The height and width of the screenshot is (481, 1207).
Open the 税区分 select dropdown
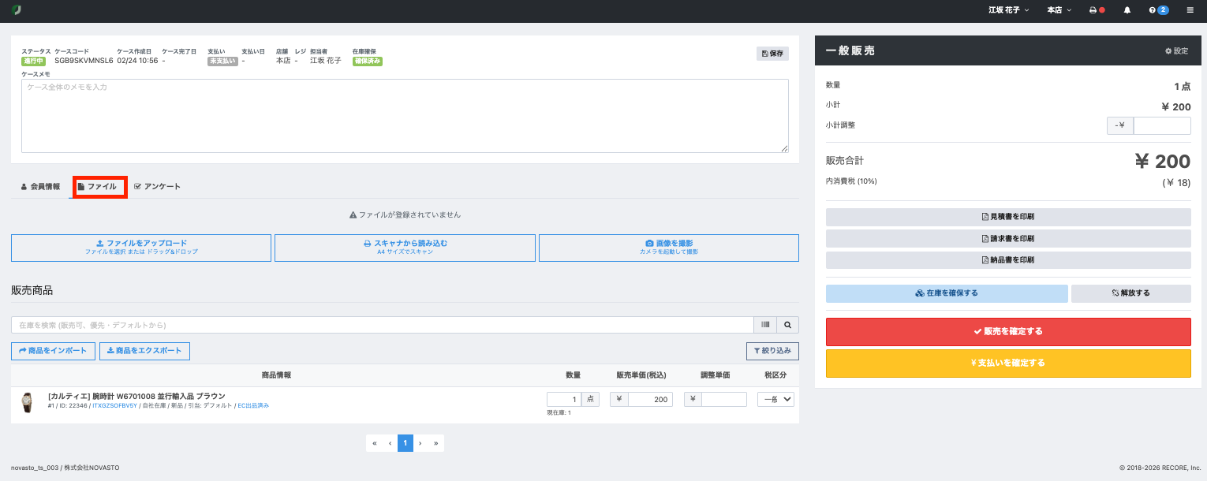[x=775, y=400]
